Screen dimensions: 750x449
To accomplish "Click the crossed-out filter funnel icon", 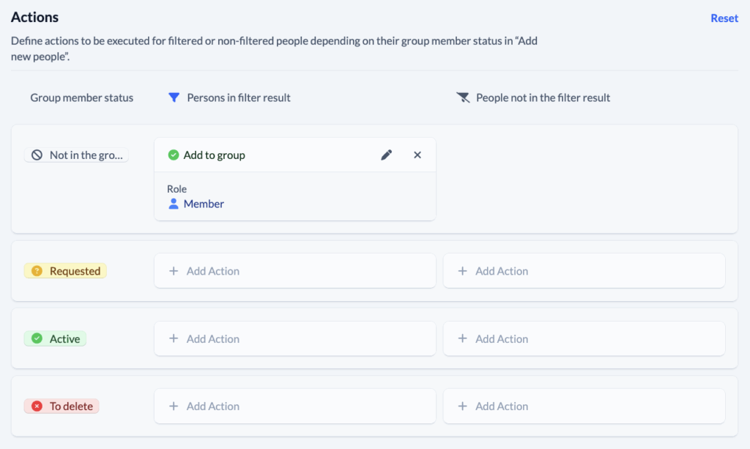I will point(464,97).
